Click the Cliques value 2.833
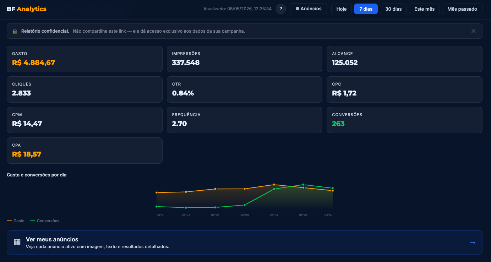 click(21, 93)
